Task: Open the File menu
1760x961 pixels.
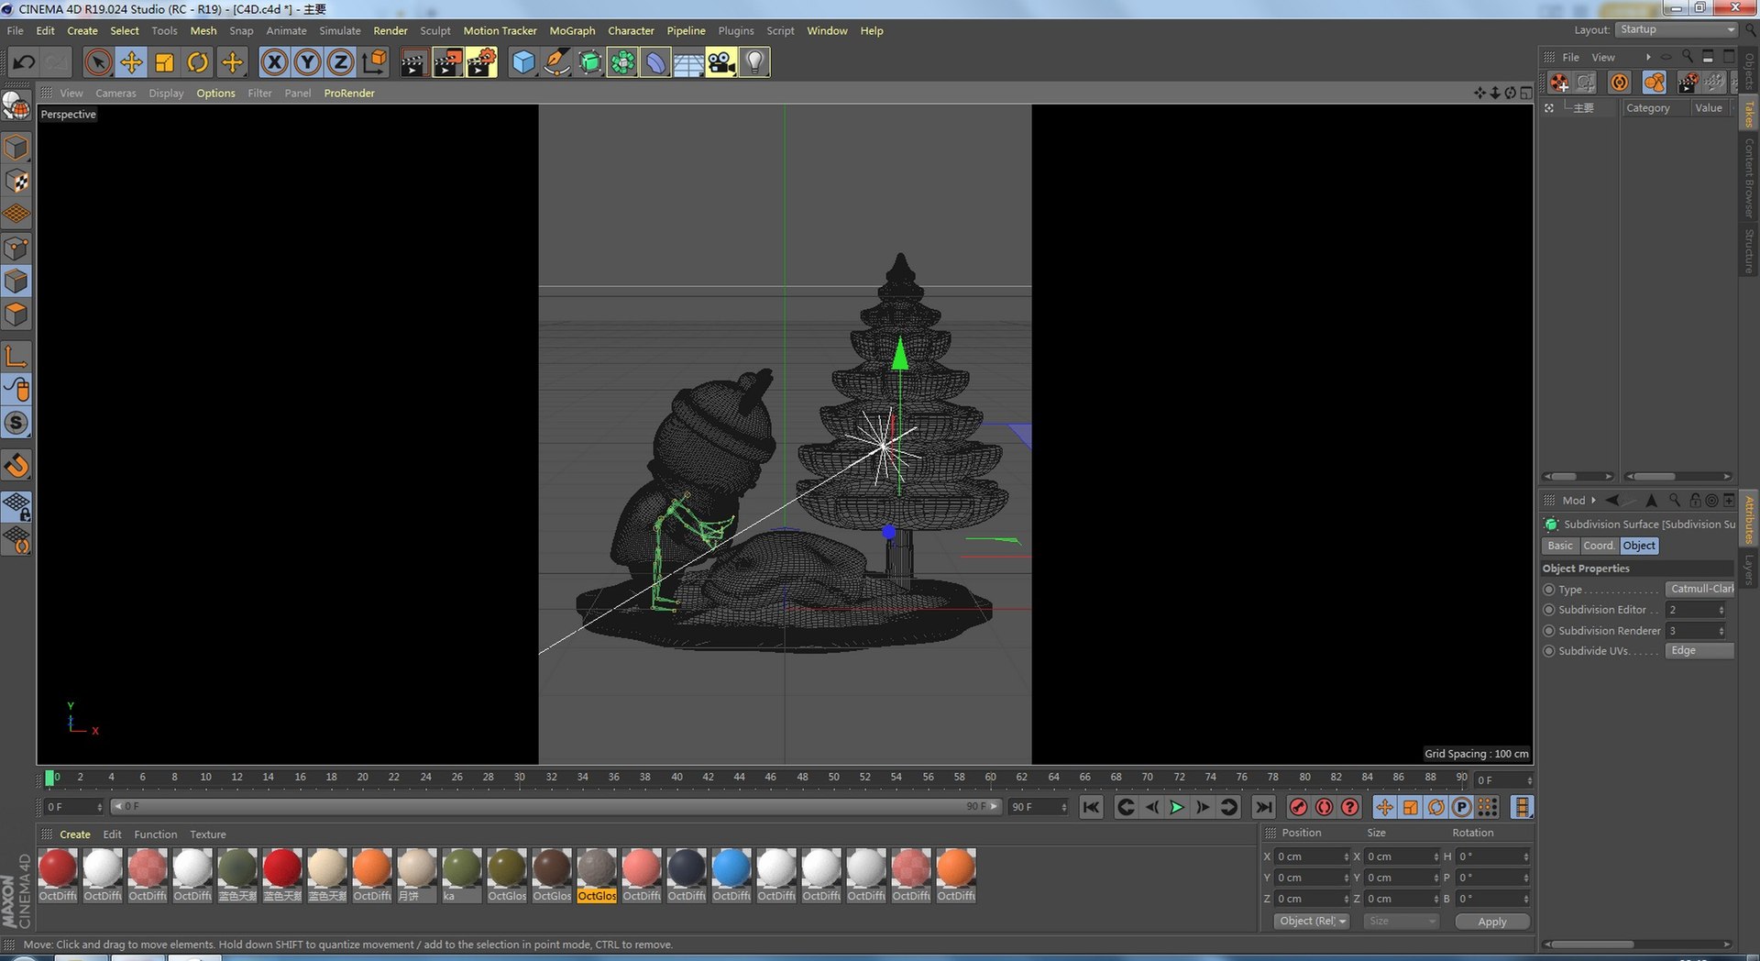Action: pyautogui.click(x=16, y=30)
